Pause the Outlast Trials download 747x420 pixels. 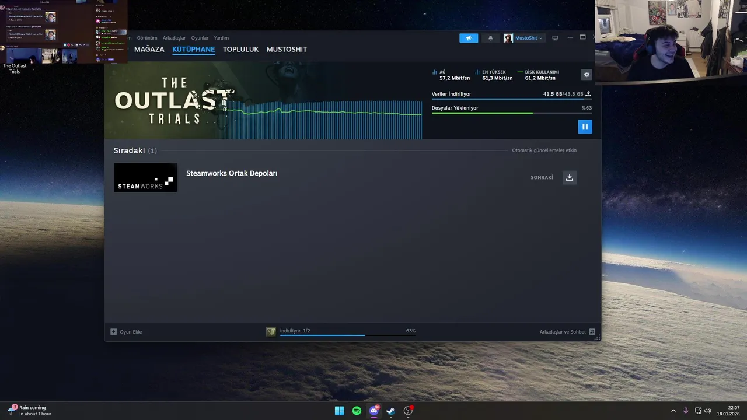(x=585, y=127)
